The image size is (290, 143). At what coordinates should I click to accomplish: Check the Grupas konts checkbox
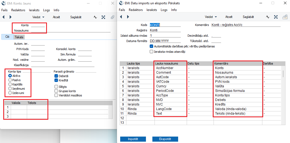[x=56, y=91]
